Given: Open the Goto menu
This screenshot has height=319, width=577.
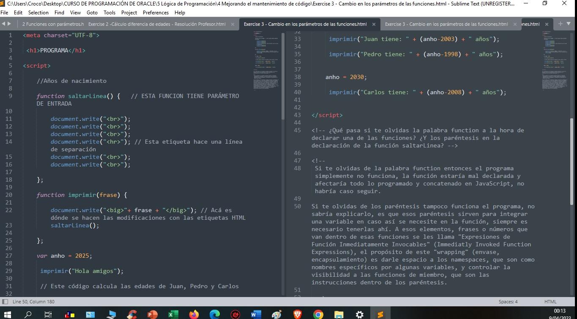Looking at the screenshot, I should 92,13.
